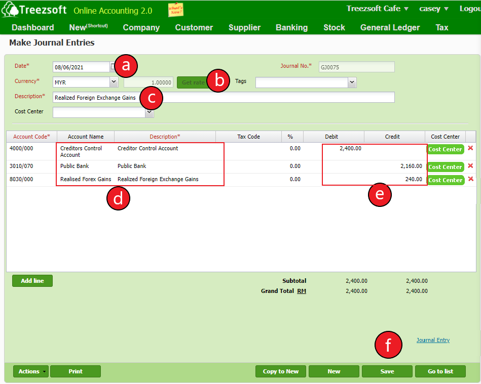The height and width of the screenshot is (384, 481).
Task: Click the Journal No. field GJ0075
Action: coord(356,67)
